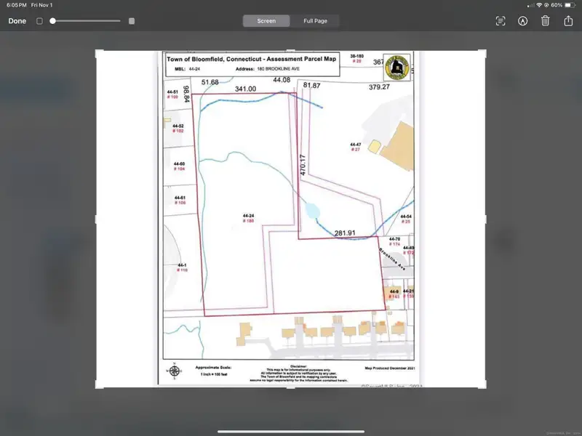The image size is (582, 436).
Task: Tap the empty square at slider's left end
Action: [39, 21]
